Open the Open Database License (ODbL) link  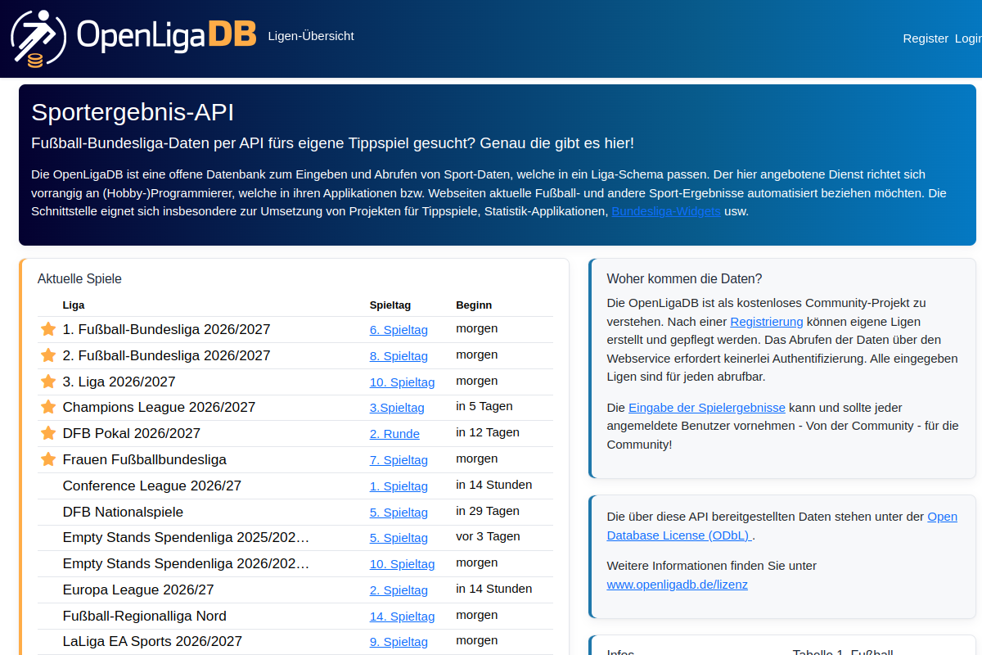coord(782,526)
